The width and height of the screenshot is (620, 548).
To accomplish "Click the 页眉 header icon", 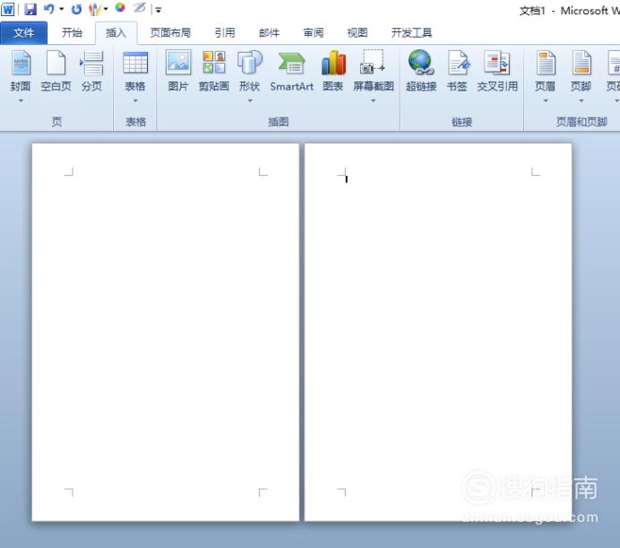I will pyautogui.click(x=546, y=63).
